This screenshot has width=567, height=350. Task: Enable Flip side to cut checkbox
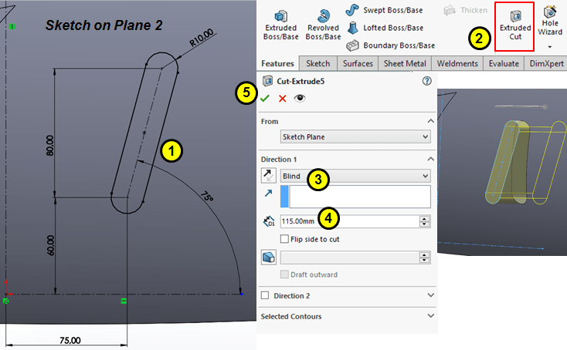coord(284,239)
